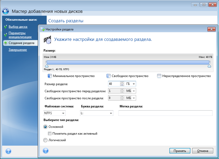The image size is (219, 159).
Task: Select the Логический partition type radio button
Action: pos(46,140)
